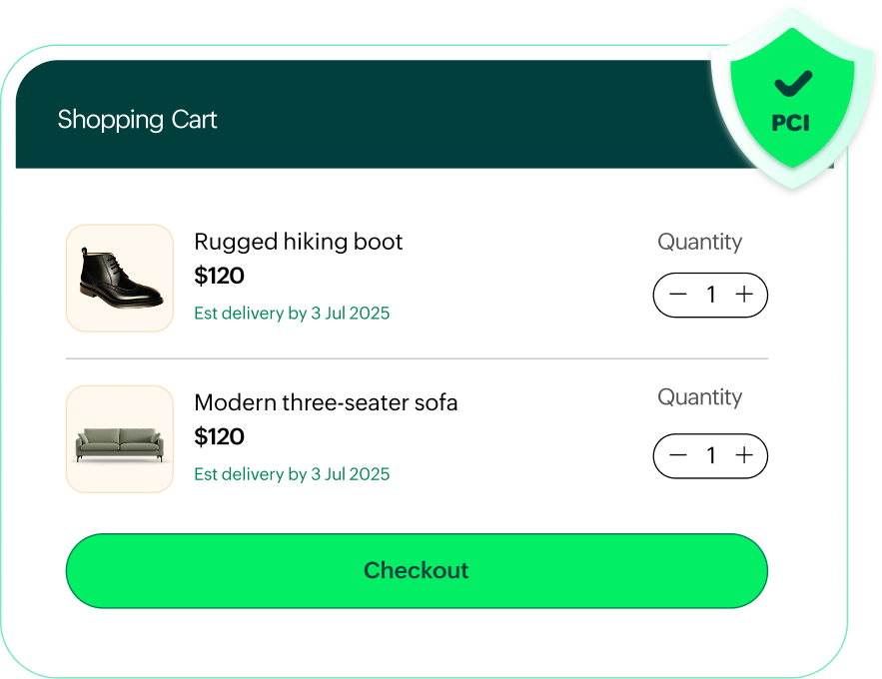
Task: Increase quantity of Rugged hiking boot
Action: (743, 295)
